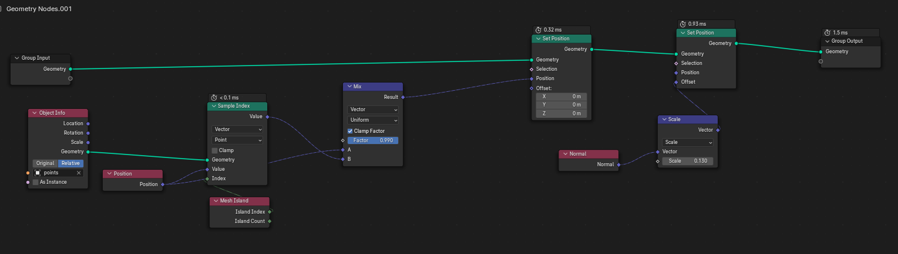Select the Normal node header

(x=588, y=154)
